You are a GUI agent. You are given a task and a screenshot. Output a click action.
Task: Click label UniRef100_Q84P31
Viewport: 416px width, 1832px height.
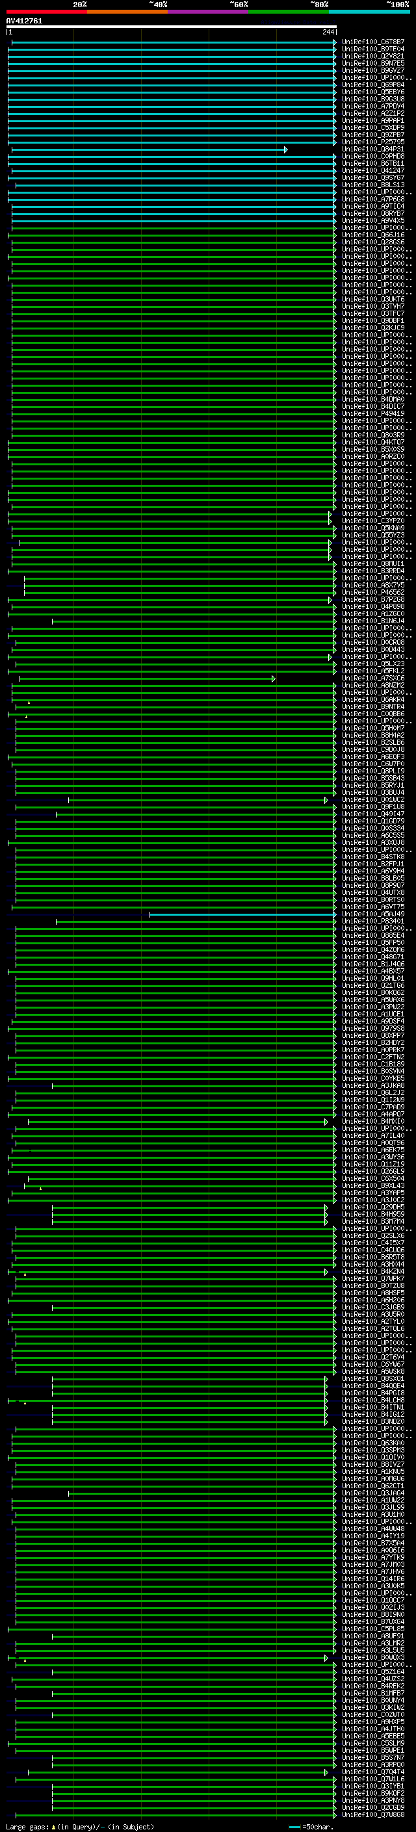(x=372, y=149)
